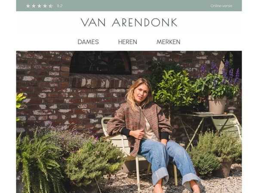Screen dimensions: 258x193
Task: Click the sage green header bar
Action: pos(129,6)
